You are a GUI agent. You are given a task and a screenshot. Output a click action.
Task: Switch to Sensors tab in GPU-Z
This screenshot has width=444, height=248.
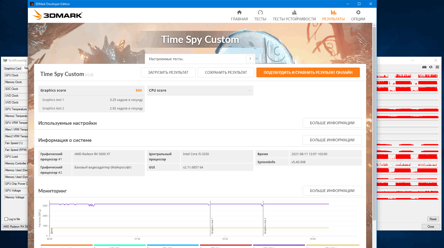coord(25,68)
